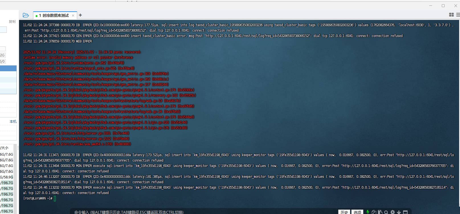
Task: Click the paste clipboard icon
Action: click(380, 212)
